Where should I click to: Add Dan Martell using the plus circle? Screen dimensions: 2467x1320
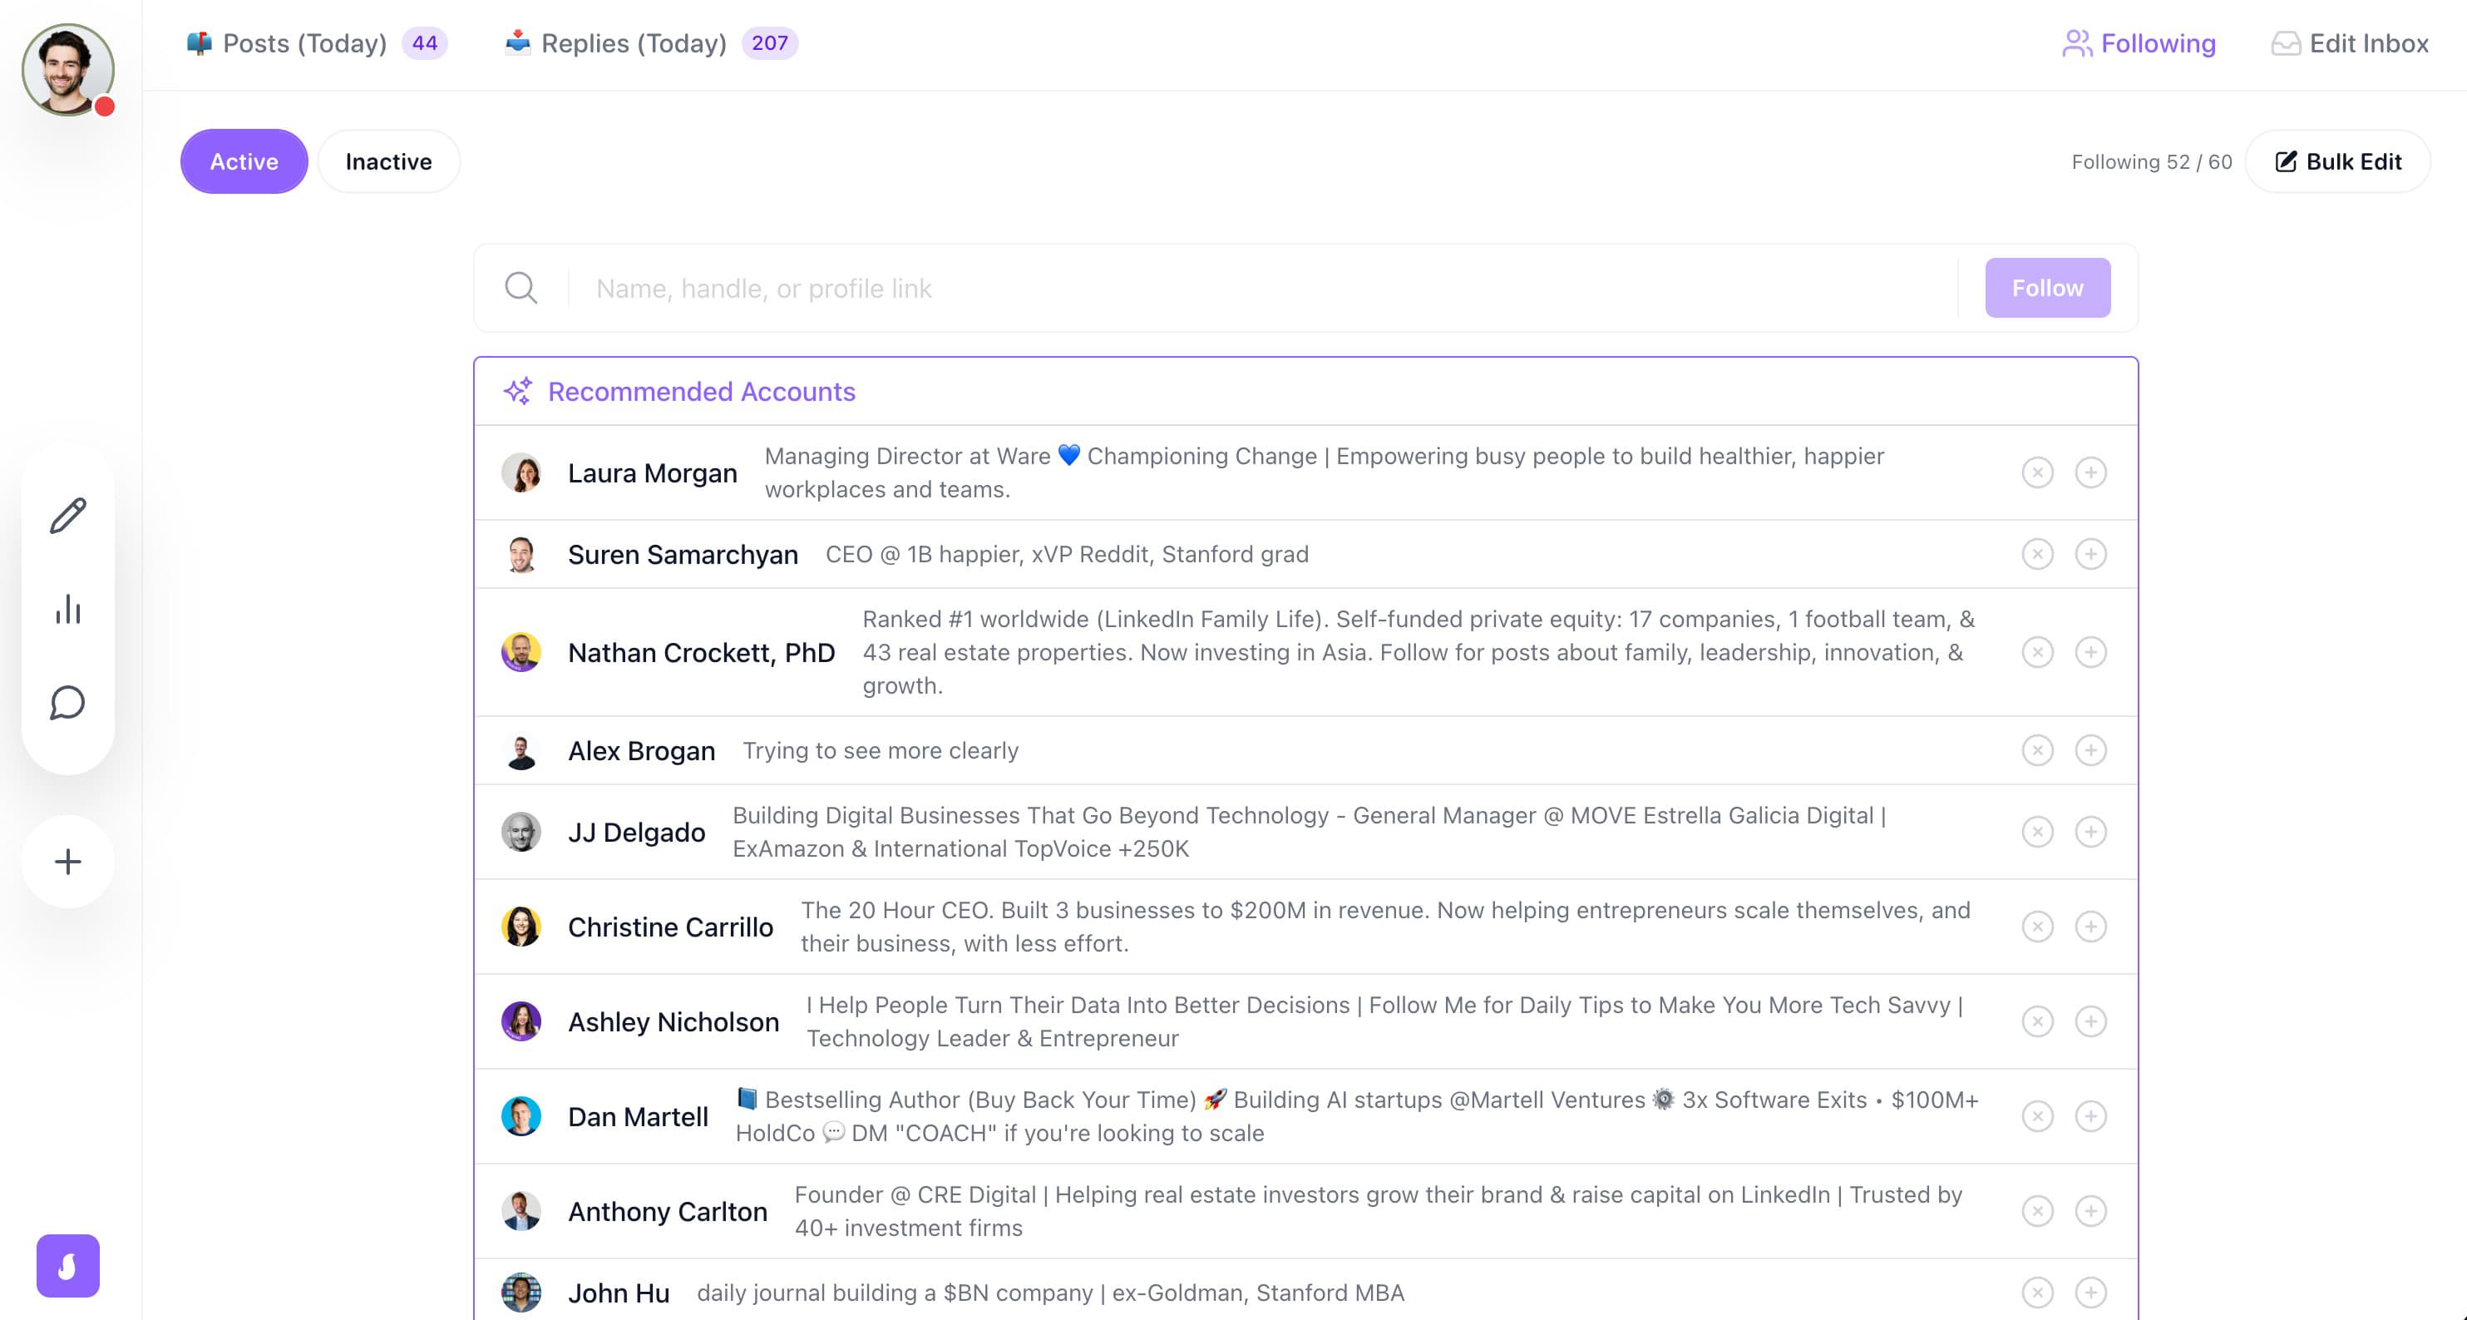tap(2093, 1116)
